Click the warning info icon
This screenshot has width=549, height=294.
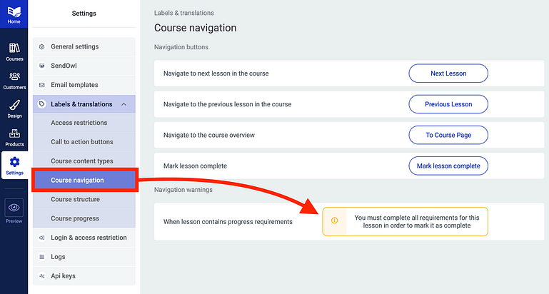click(334, 220)
